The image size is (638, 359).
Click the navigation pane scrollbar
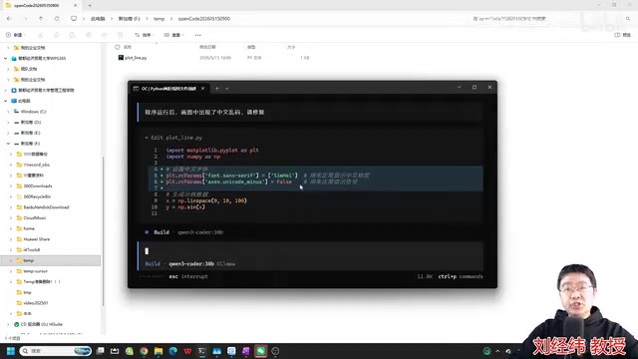[x=103, y=230]
